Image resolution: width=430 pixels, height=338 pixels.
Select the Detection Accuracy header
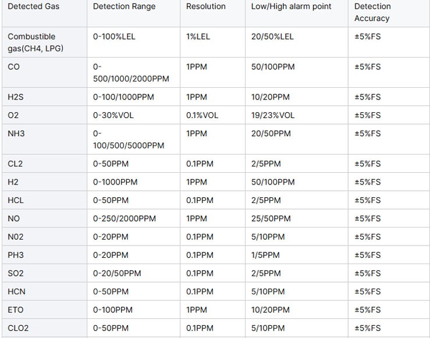[x=372, y=12]
